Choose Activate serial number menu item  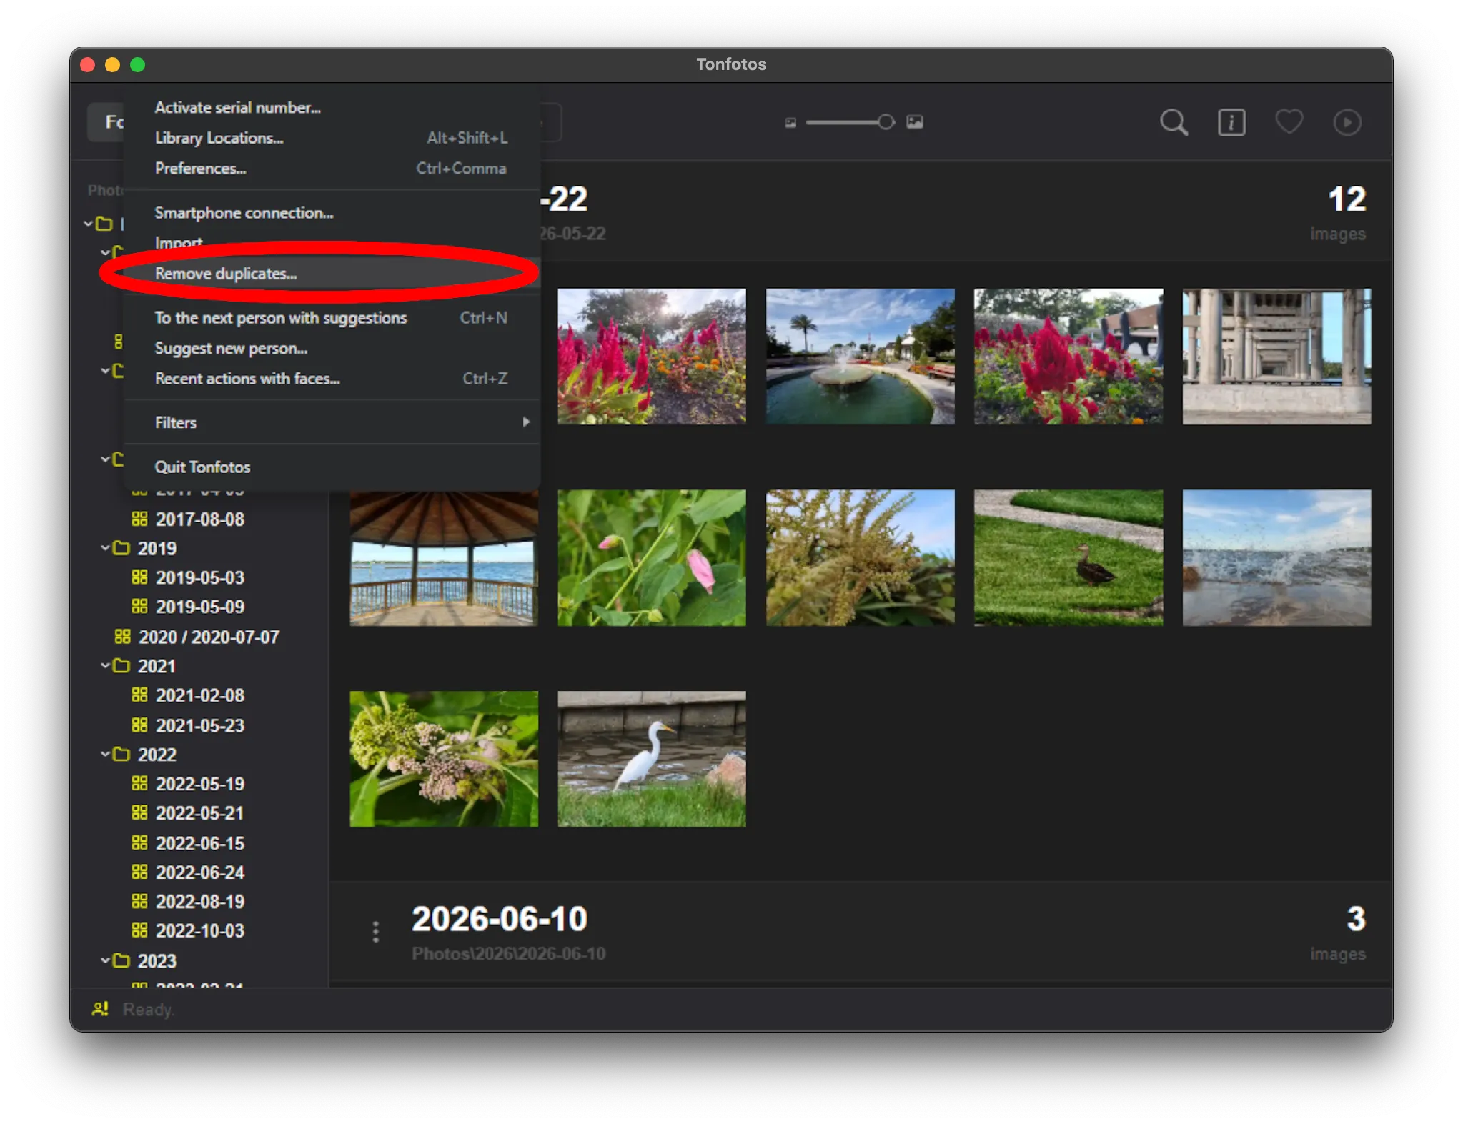tap(332, 108)
